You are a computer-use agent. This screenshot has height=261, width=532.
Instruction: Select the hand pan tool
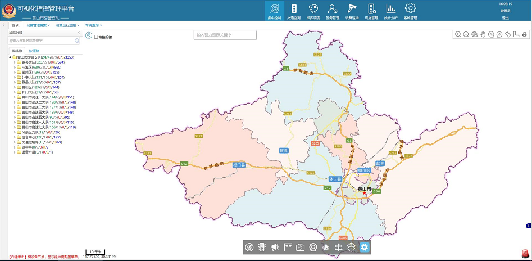click(x=483, y=34)
